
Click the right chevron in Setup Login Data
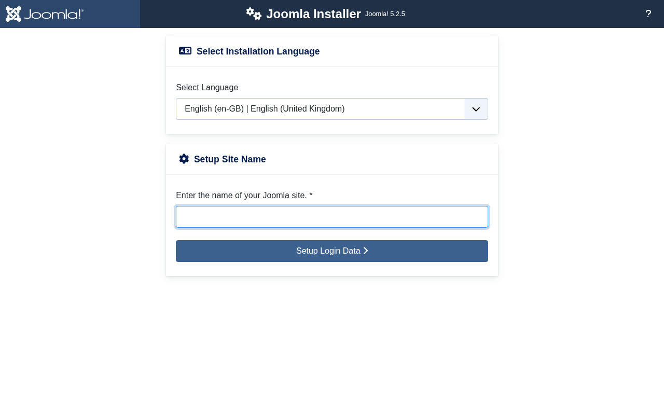click(366, 251)
